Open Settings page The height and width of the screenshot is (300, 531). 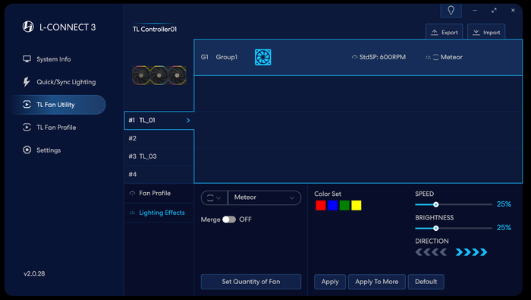click(x=42, y=150)
